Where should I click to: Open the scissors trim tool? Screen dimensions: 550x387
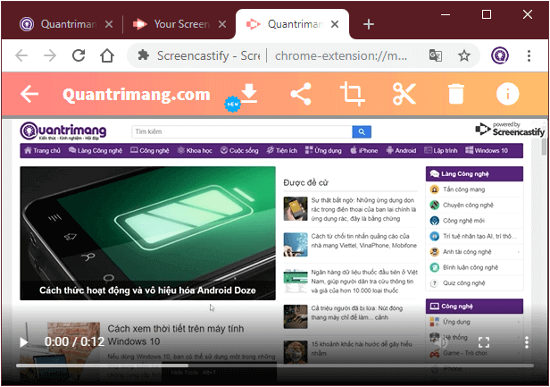(404, 94)
